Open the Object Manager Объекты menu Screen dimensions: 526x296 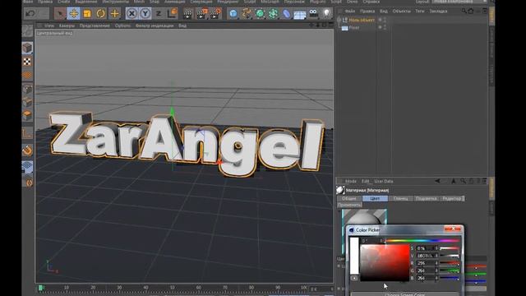(401, 11)
